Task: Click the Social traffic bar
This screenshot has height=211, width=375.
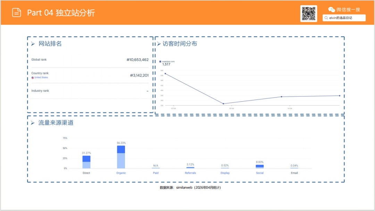Action: [x=259, y=166]
